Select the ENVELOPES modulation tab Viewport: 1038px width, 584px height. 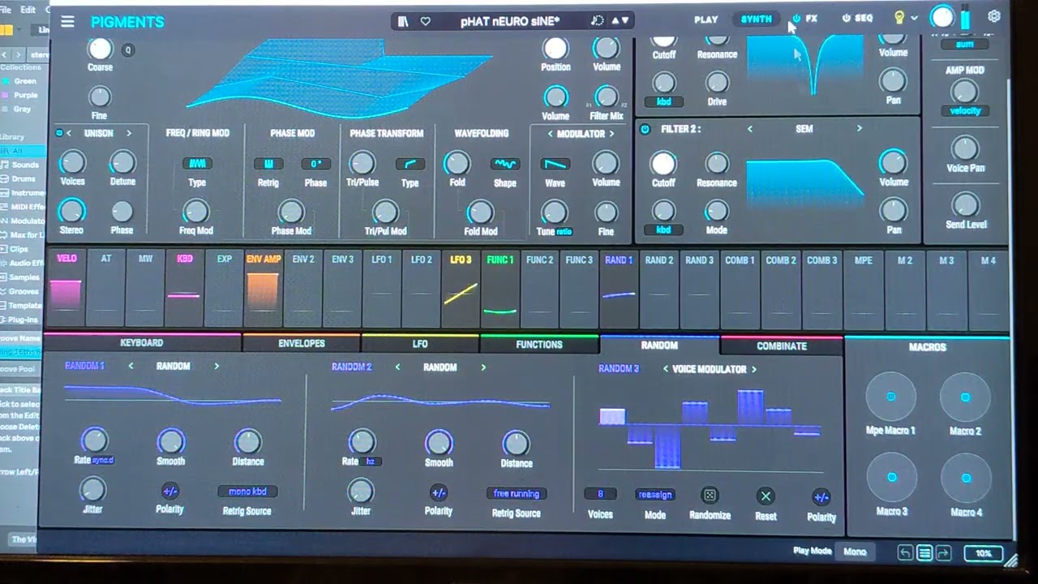tap(302, 344)
